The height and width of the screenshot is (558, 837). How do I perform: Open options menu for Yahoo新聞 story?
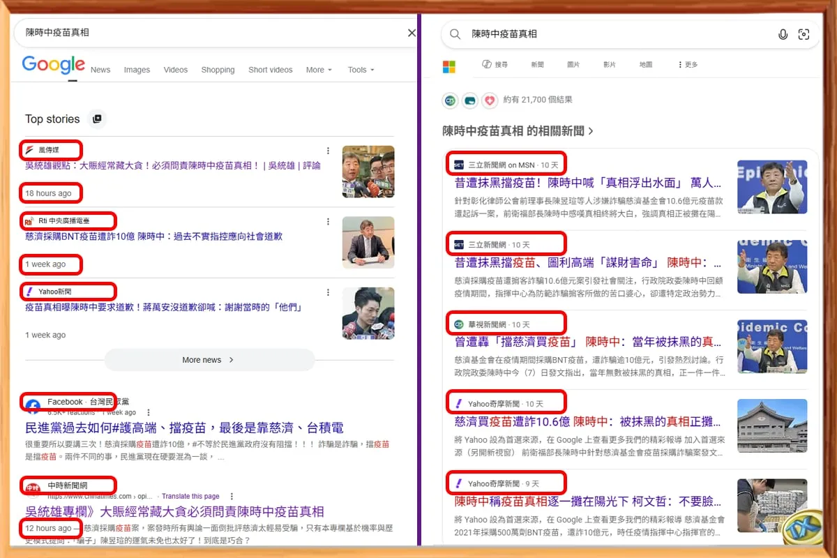point(328,293)
